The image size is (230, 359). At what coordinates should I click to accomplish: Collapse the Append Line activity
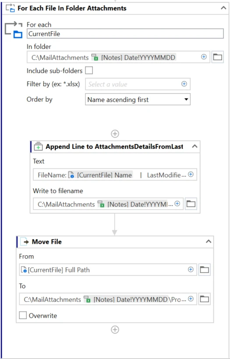pos(195,146)
